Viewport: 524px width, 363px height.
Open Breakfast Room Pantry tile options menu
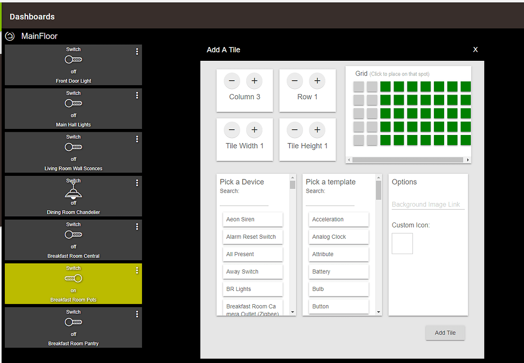(137, 314)
